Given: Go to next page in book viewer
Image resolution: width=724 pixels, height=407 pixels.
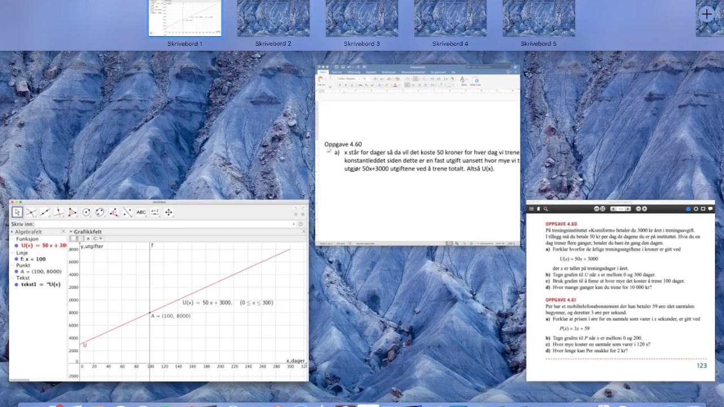Looking at the screenshot, I should (628, 209).
